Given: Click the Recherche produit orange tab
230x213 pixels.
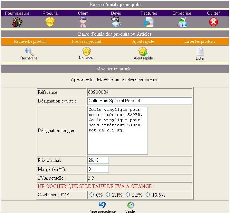Looking at the screenshot, I should tap(30, 41).
